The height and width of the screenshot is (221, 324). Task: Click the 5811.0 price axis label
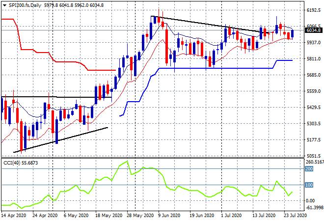pyautogui.click(x=314, y=59)
